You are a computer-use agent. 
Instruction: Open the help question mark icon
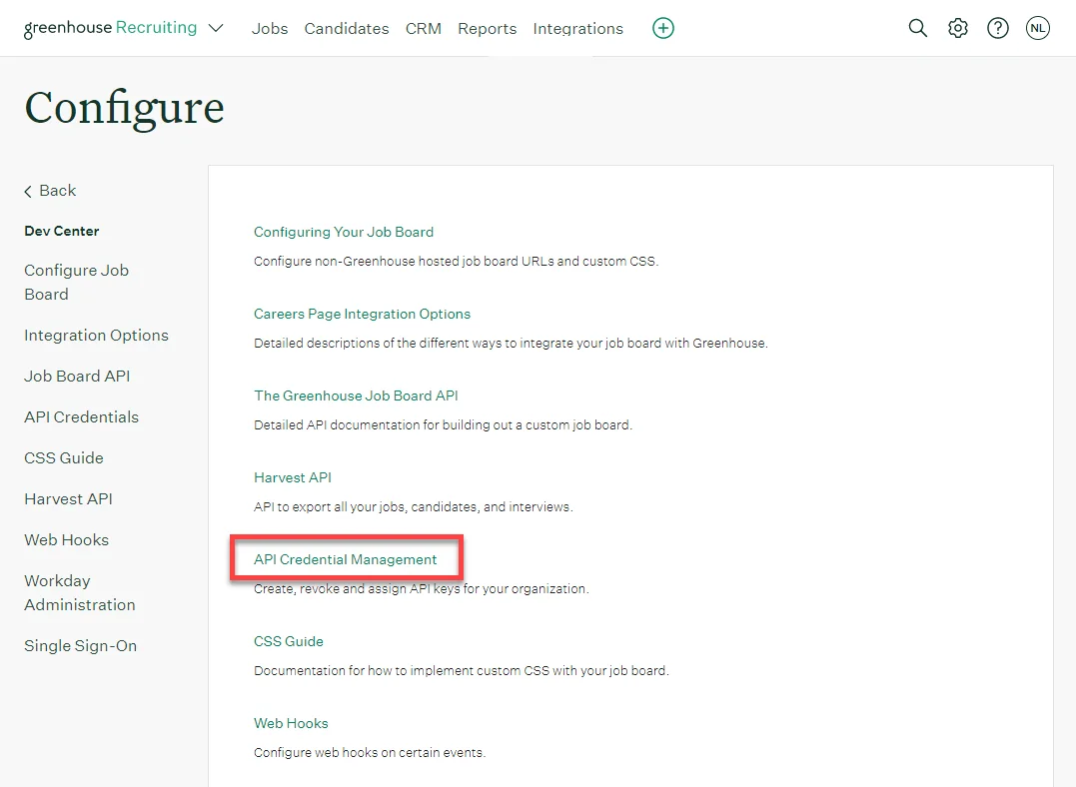click(x=998, y=28)
